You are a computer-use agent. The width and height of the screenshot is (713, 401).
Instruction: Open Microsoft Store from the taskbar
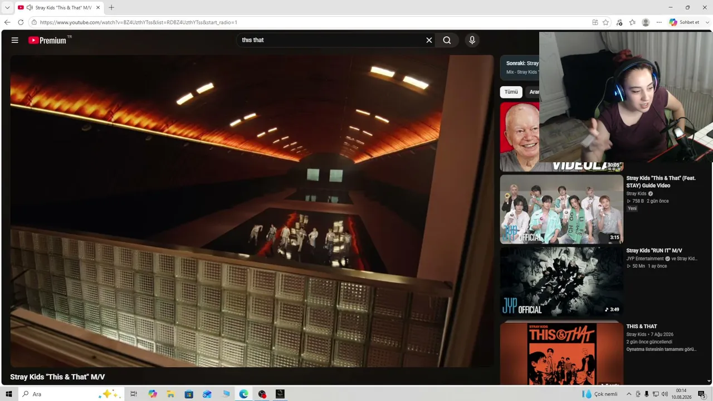point(189,394)
